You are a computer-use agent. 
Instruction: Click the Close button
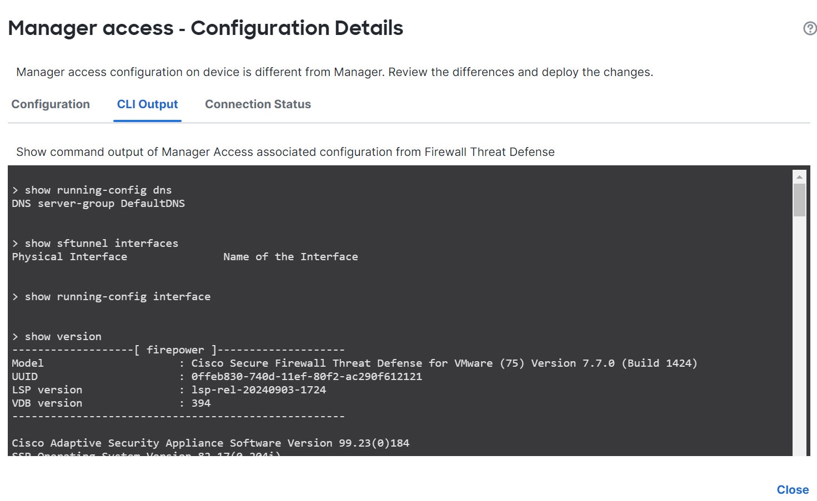tap(793, 490)
